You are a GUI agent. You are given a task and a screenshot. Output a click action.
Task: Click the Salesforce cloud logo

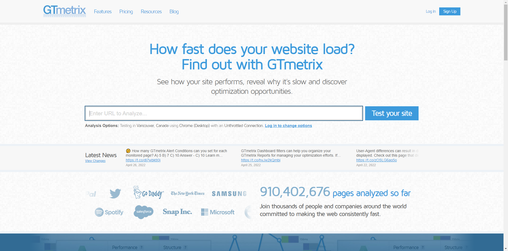[144, 212]
